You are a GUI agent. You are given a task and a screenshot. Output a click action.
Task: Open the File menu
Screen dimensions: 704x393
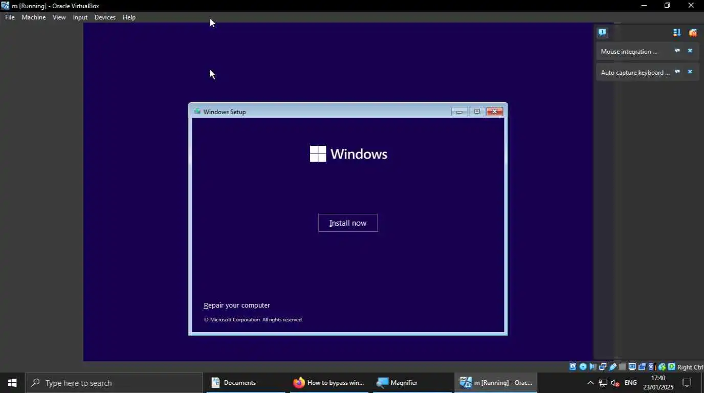[10, 17]
